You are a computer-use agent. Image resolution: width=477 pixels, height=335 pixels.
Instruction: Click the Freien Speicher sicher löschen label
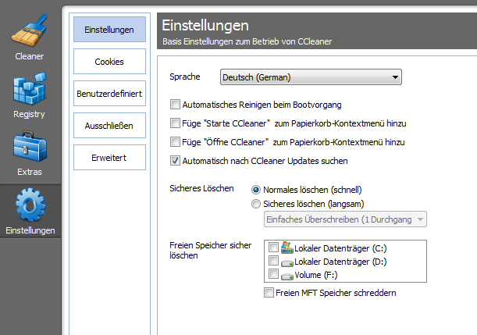pos(211,250)
